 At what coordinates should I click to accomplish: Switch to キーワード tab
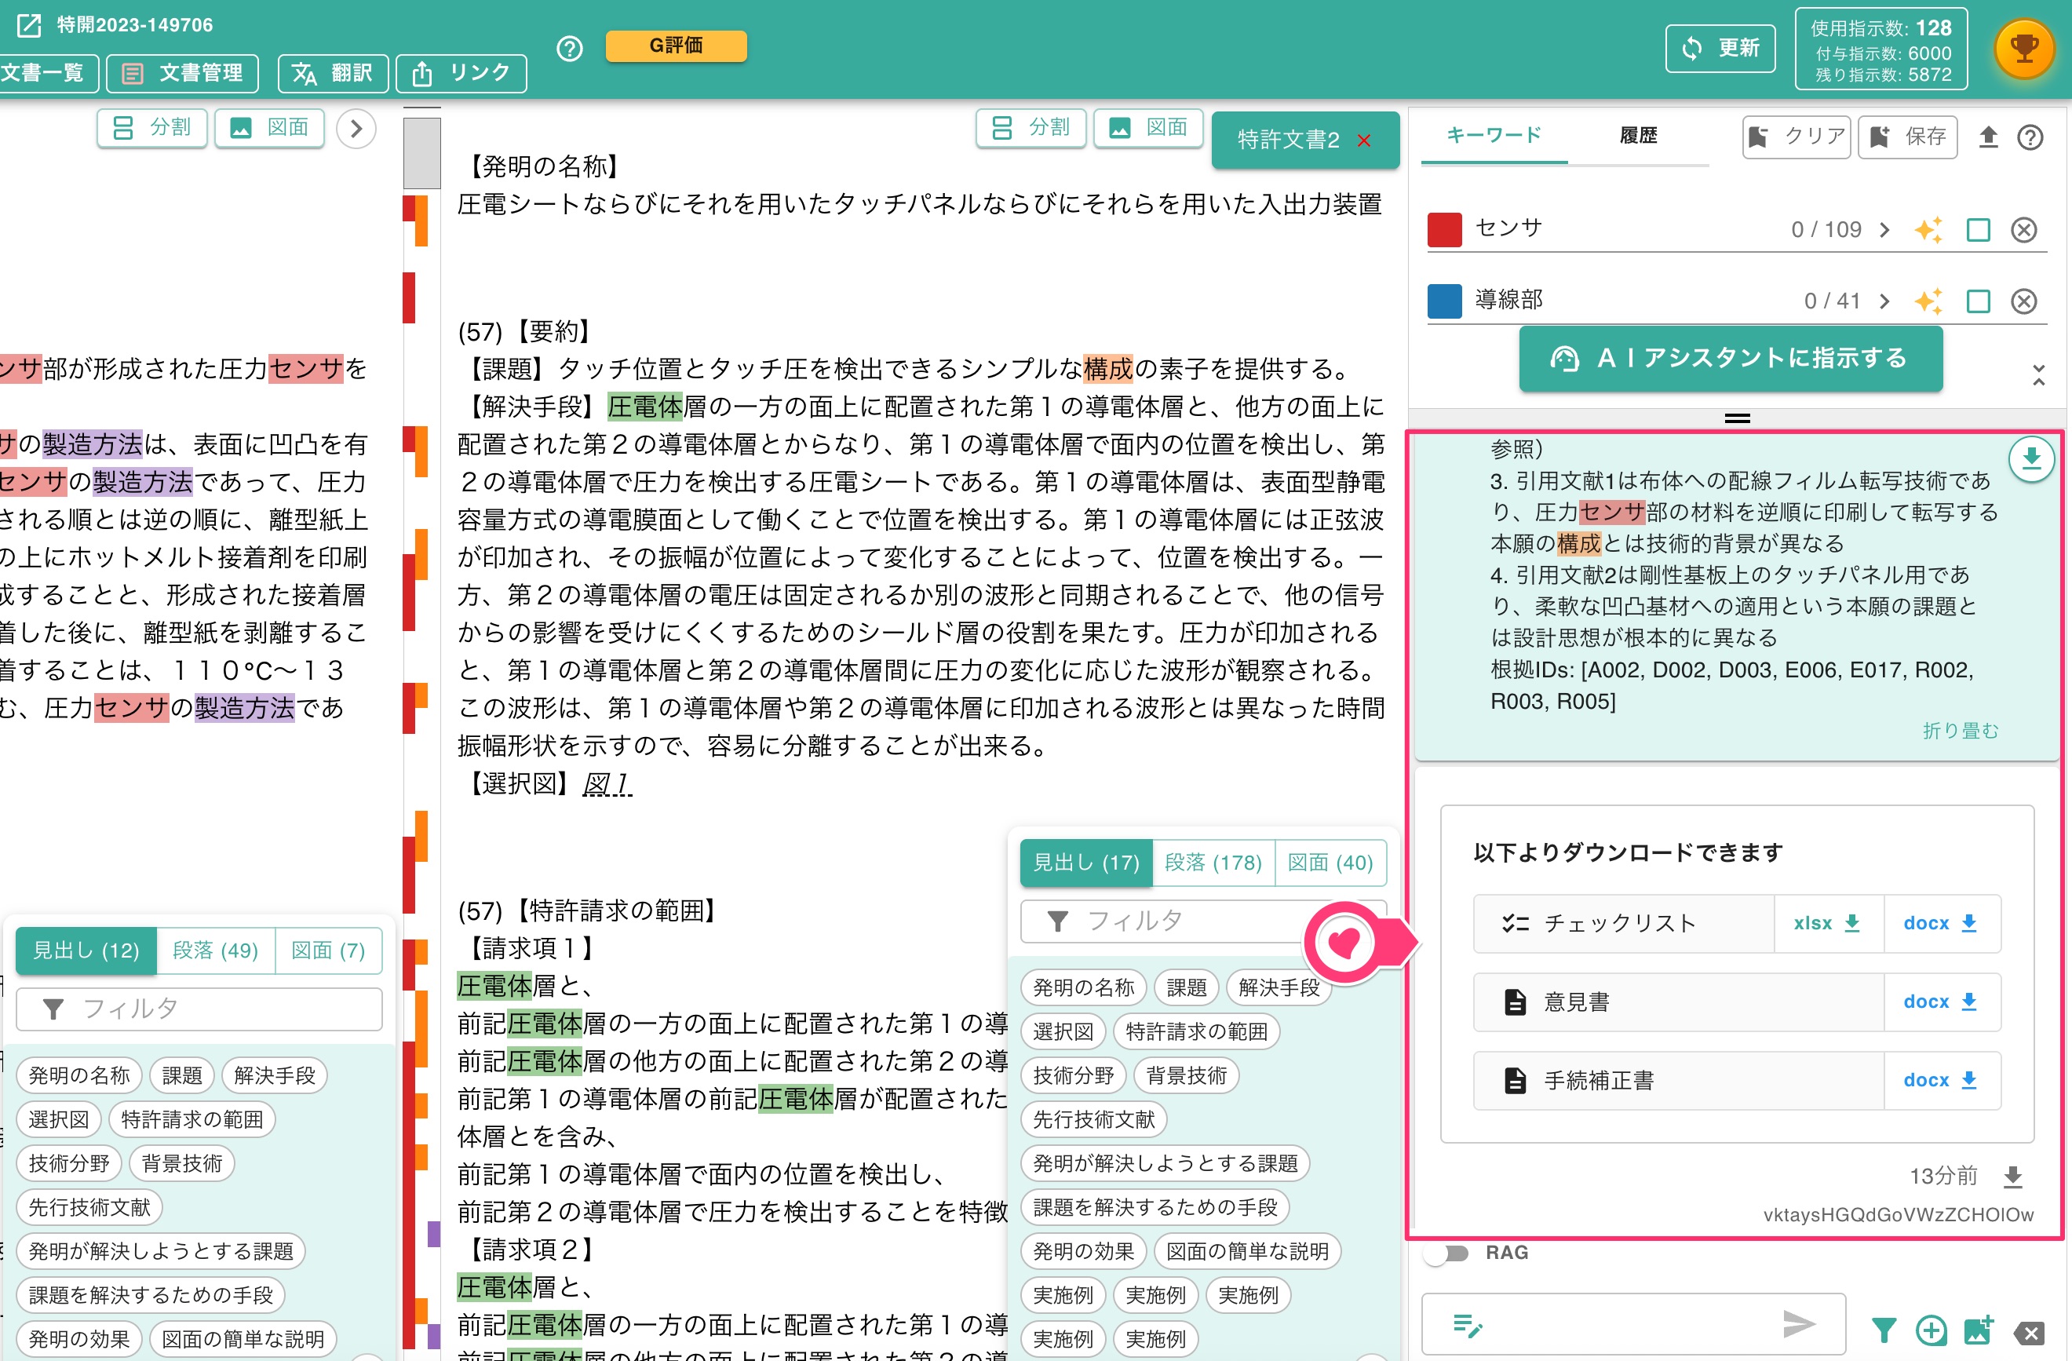1494,135
